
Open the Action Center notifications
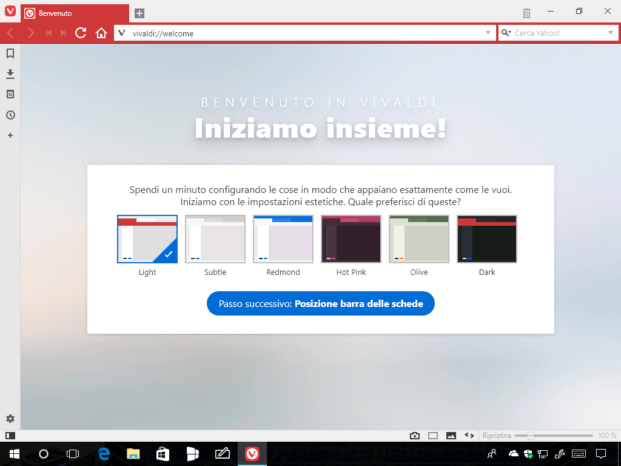tap(601, 454)
